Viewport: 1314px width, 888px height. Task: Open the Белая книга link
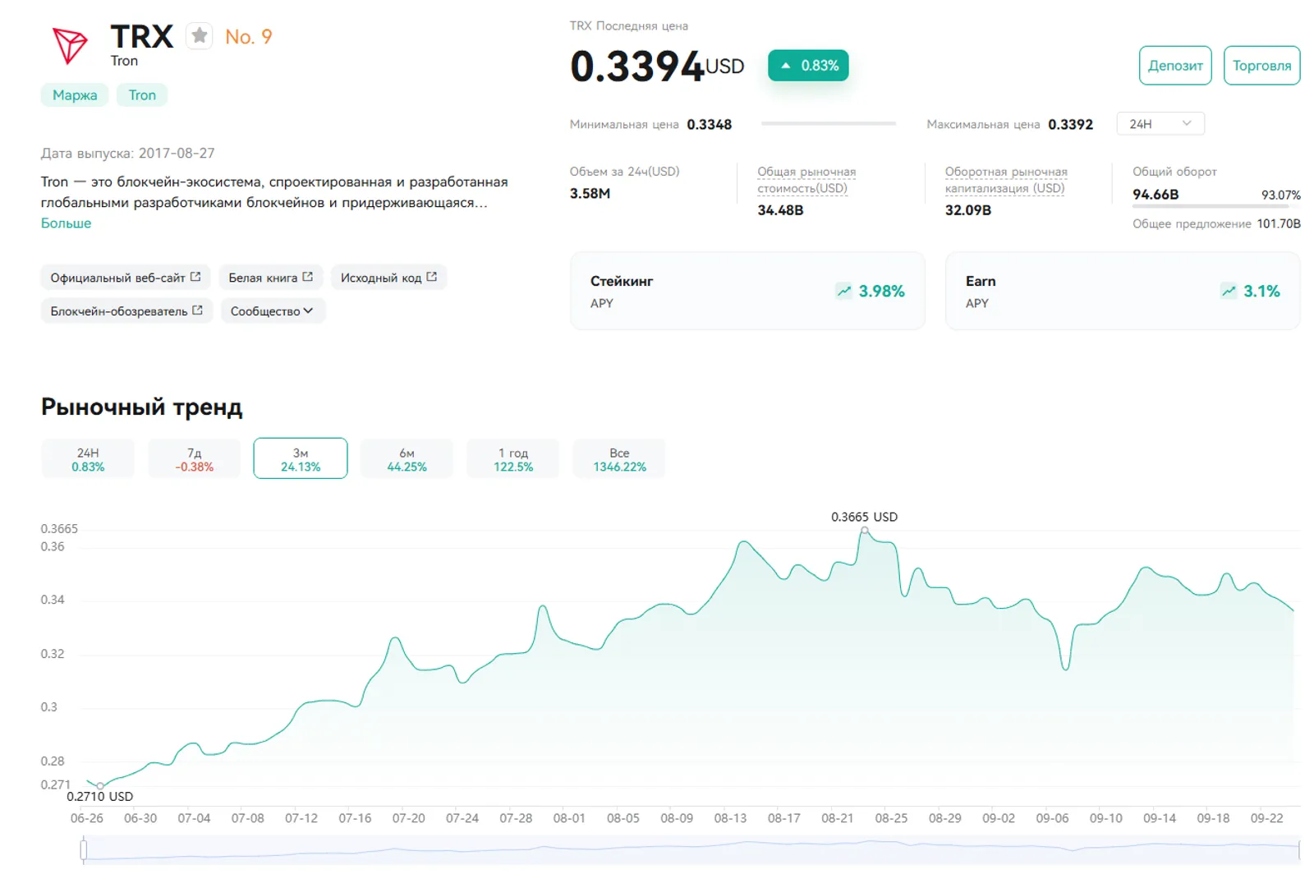point(271,277)
